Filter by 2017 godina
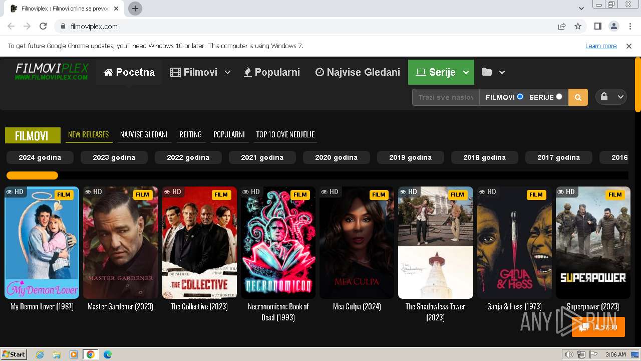This screenshot has width=641, height=361. point(559,157)
